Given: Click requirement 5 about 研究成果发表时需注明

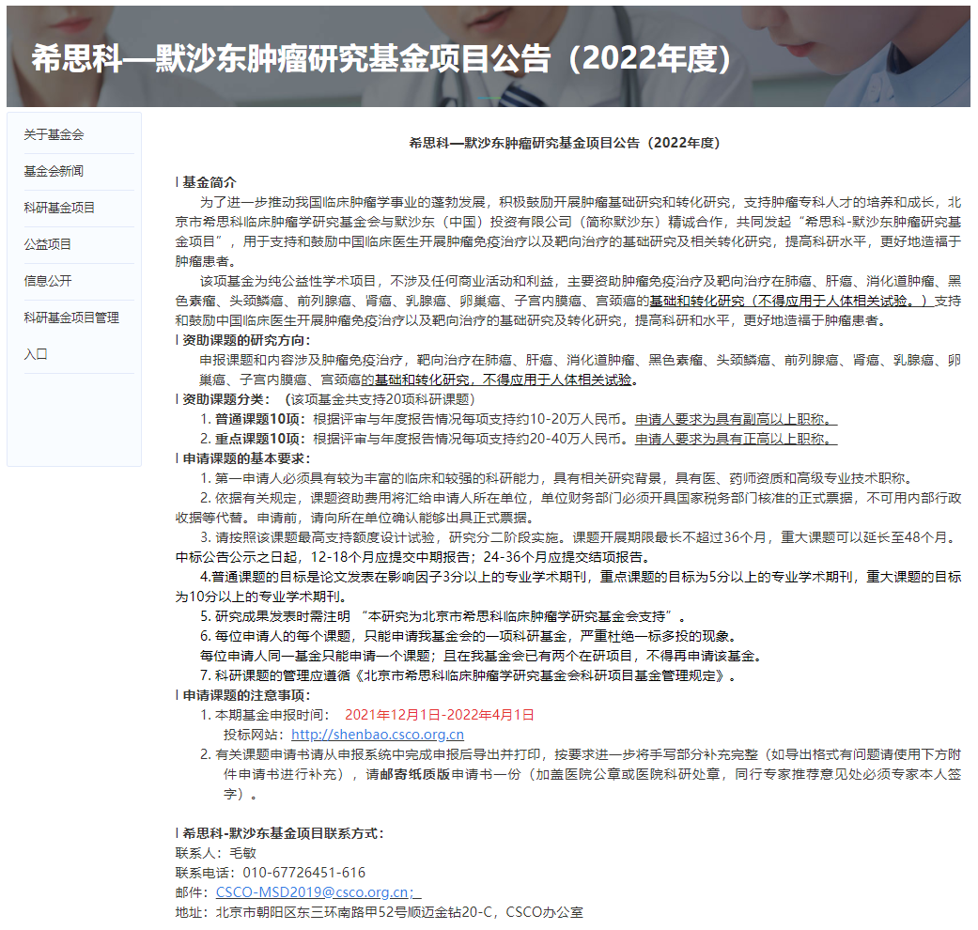Looking at the screenshot, I should (442, 617).
